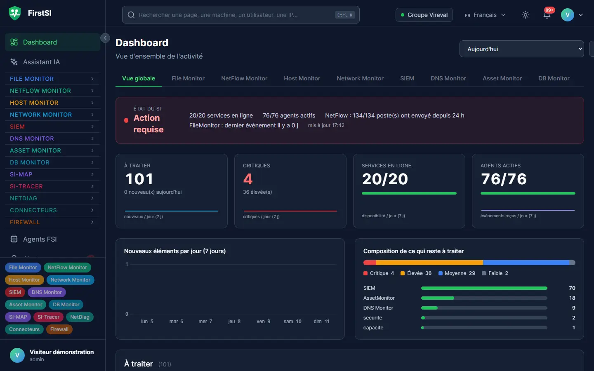Click the CRITIQUES 4 card
The height and width of the screenshot is (371, 594).
point(290,191)
